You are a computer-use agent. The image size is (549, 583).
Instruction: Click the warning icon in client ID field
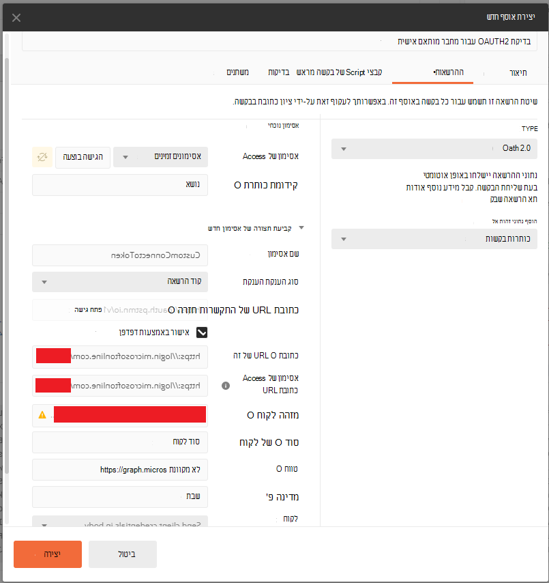42,415
